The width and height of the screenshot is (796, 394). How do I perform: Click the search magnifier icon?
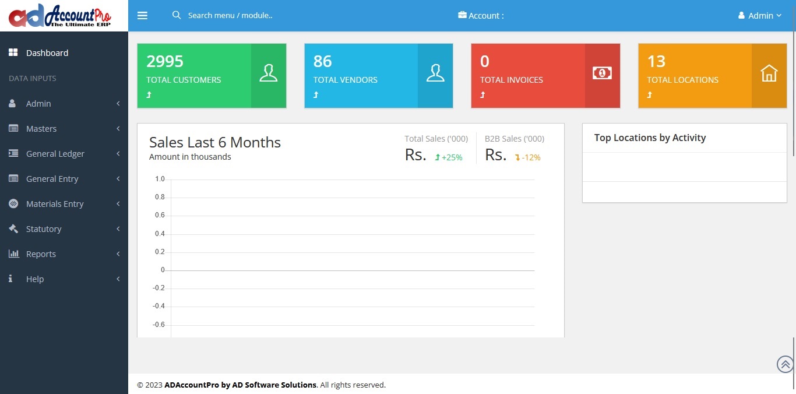177,15
